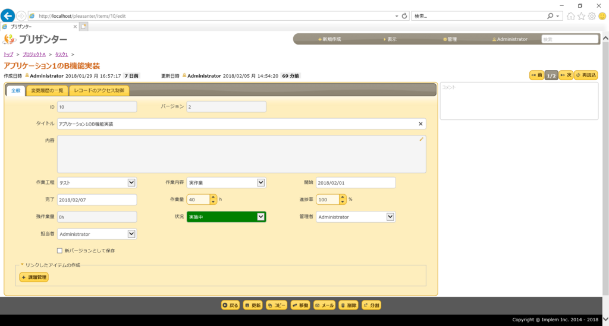The height and width of the screenshot is (326, 609).
Task: Click the browser back arrow icon
Action: pos(8,16)
